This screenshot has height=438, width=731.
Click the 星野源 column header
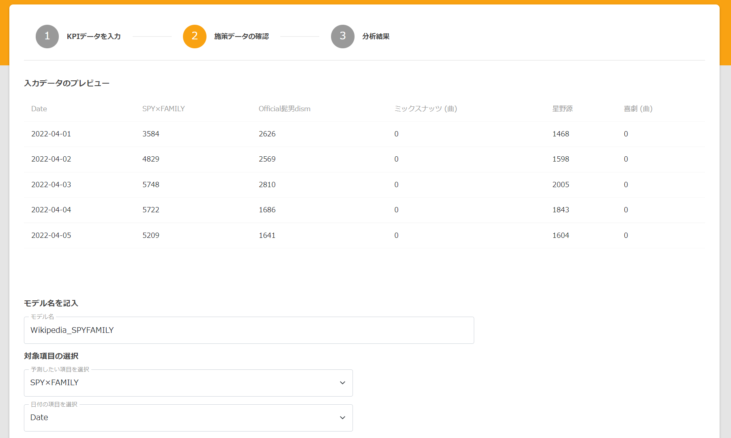tap(562, 109)
